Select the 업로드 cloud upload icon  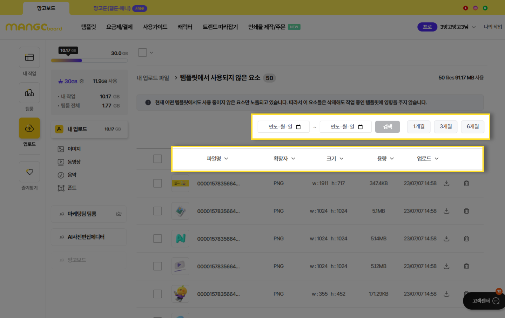click(x=29, y=129)
